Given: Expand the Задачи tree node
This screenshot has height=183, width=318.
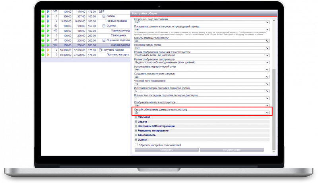Looking at the screenshot, I should click(x=104, y=16).
